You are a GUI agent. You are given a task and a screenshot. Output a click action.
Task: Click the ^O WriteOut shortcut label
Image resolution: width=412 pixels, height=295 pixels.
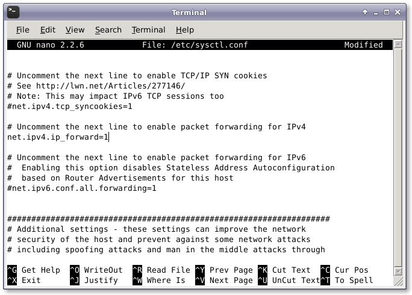96,270
